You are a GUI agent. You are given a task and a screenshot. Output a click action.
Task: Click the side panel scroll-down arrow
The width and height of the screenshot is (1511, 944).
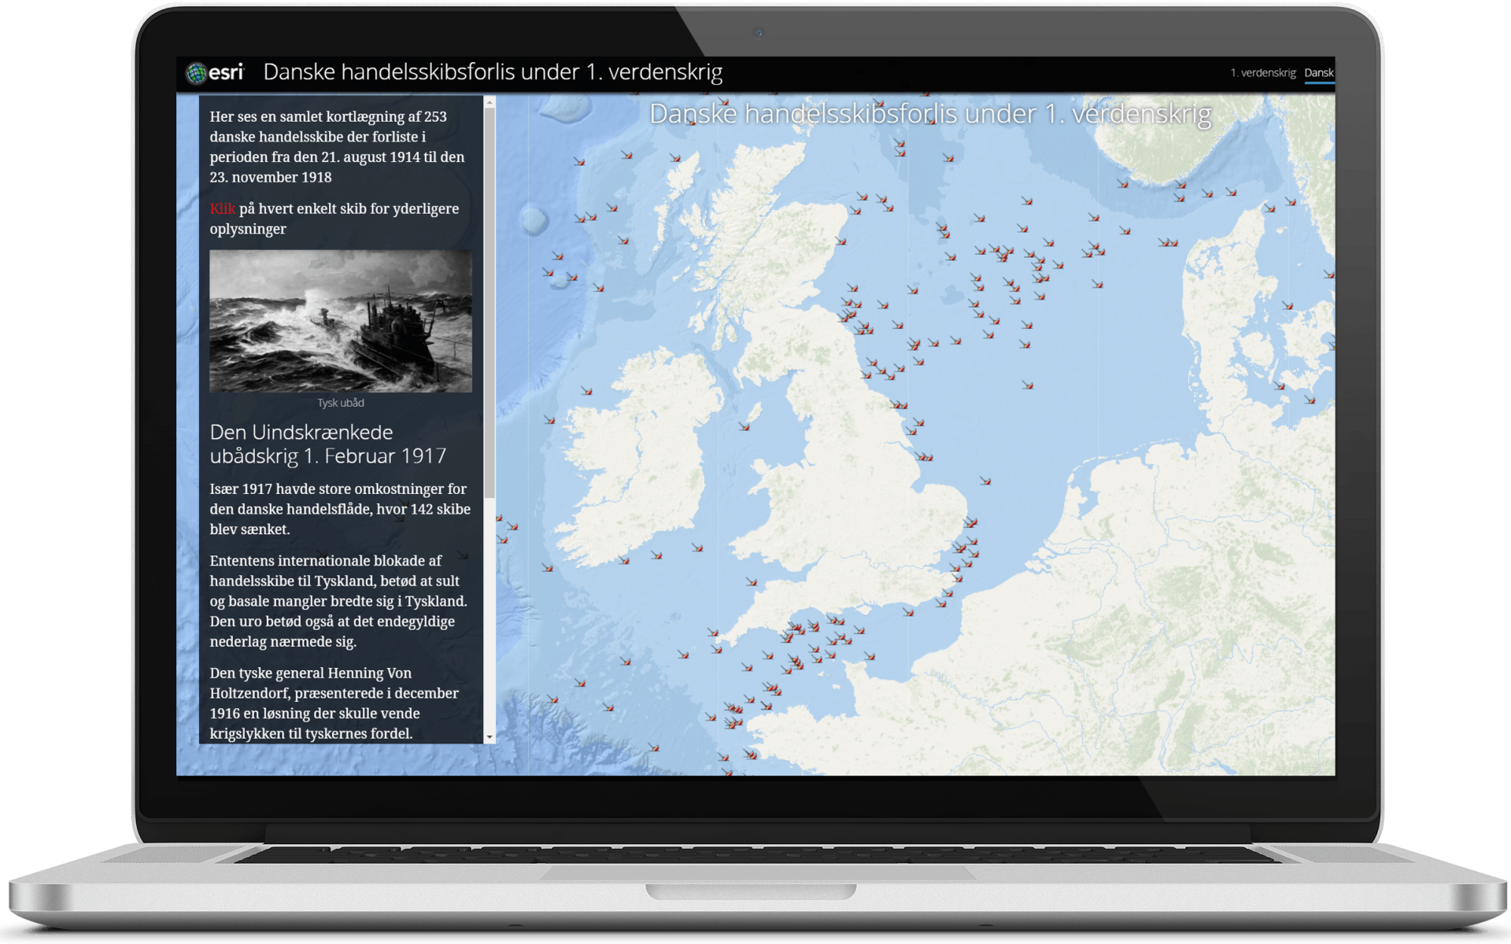(x=490, y=737)
